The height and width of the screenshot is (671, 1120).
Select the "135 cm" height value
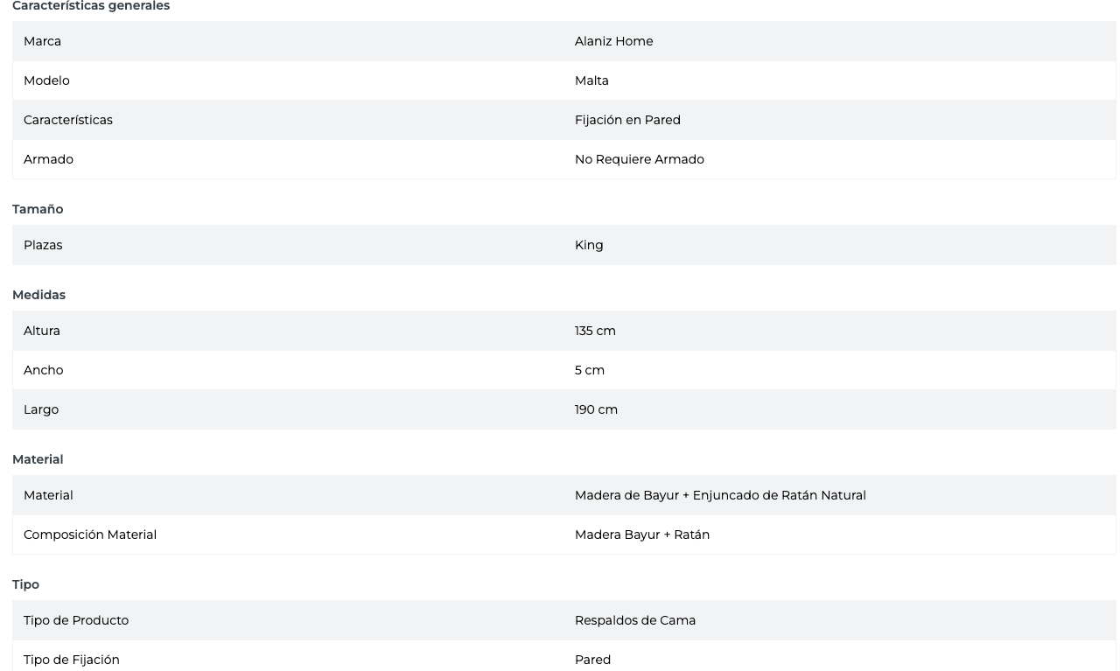click(x=595, y=331)
